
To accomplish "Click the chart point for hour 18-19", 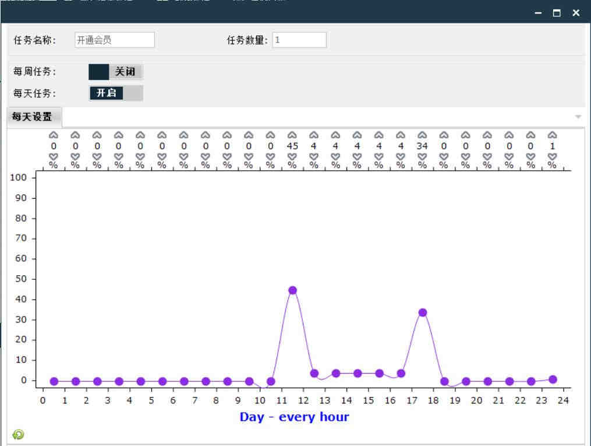I will pos(444,381).
